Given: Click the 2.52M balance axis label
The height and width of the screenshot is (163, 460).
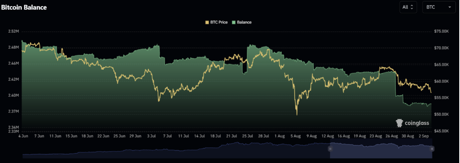Looking at the screenshot, I should (x=13, y=31).
